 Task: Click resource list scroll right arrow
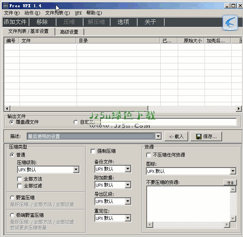pos(227,224)
